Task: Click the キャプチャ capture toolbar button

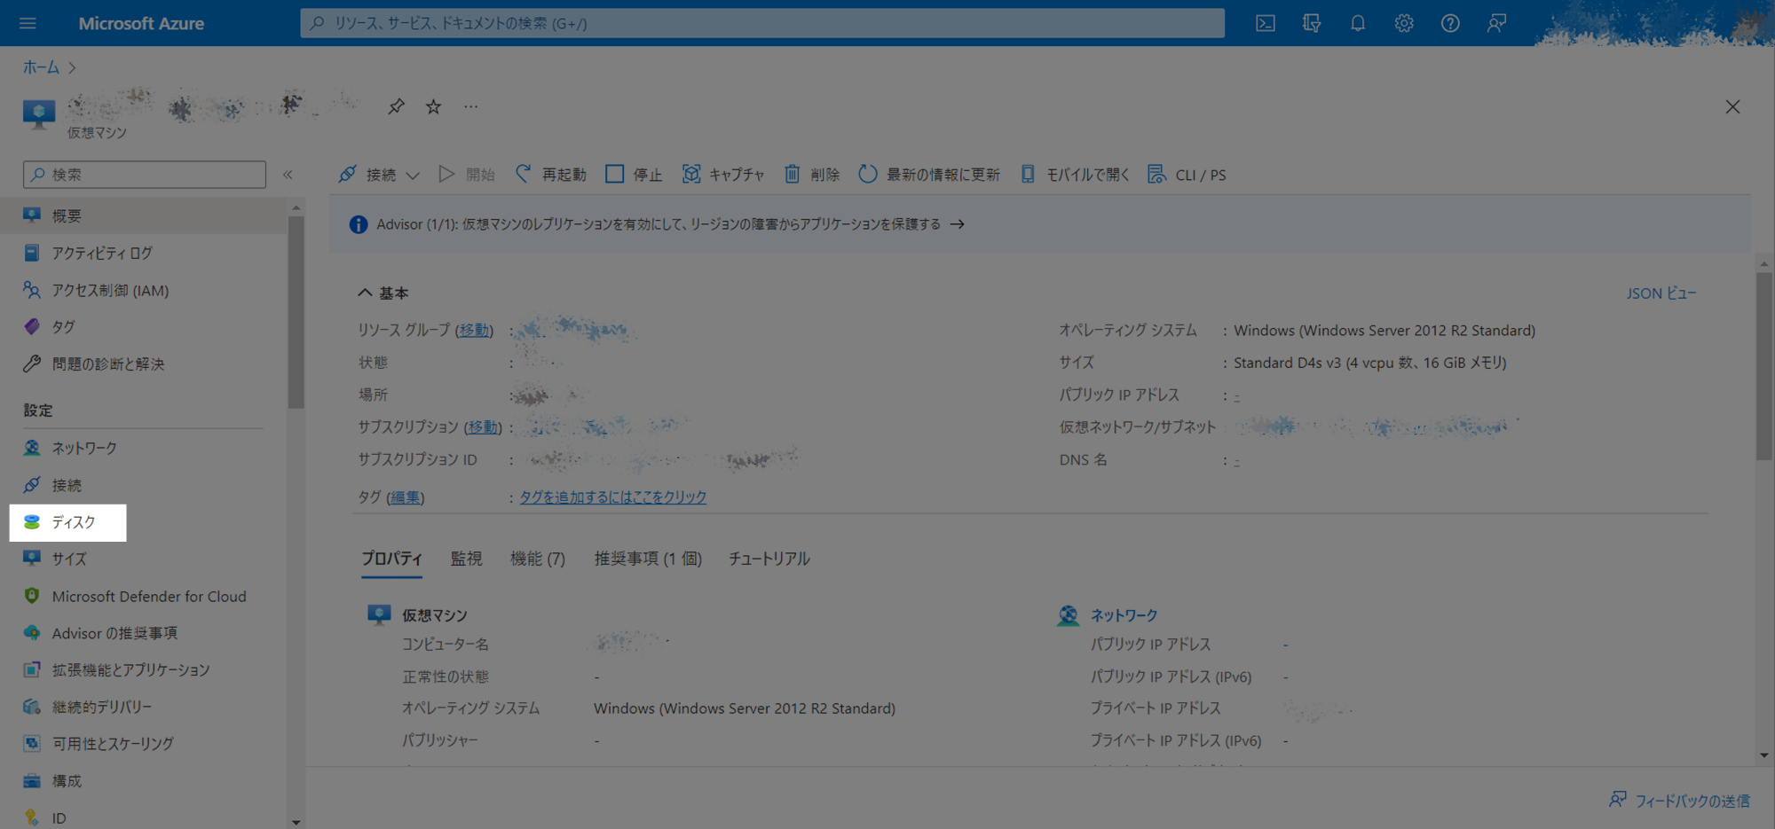Action: pyautogui.click(x=723, y=175)
